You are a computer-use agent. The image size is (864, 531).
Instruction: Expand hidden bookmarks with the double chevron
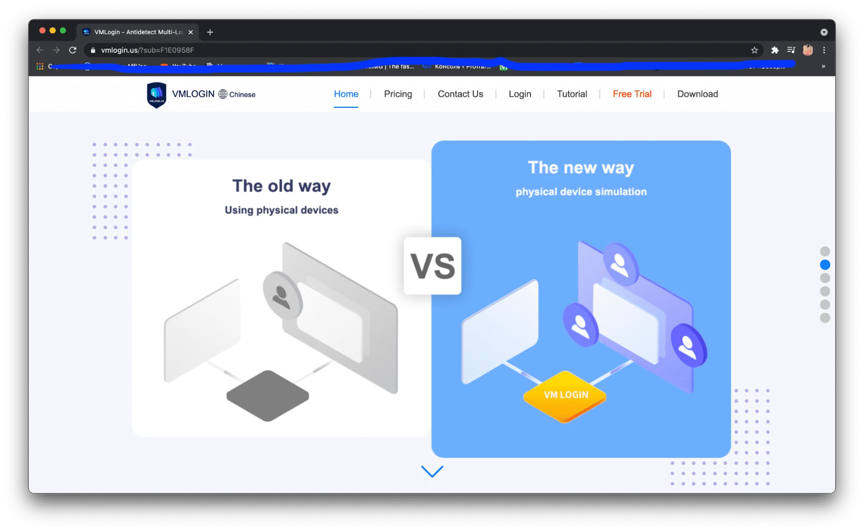coord(823,66)
